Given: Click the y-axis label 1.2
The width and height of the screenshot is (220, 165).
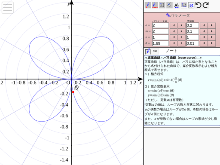Looking at the screenshot, I should pos(66,17).
